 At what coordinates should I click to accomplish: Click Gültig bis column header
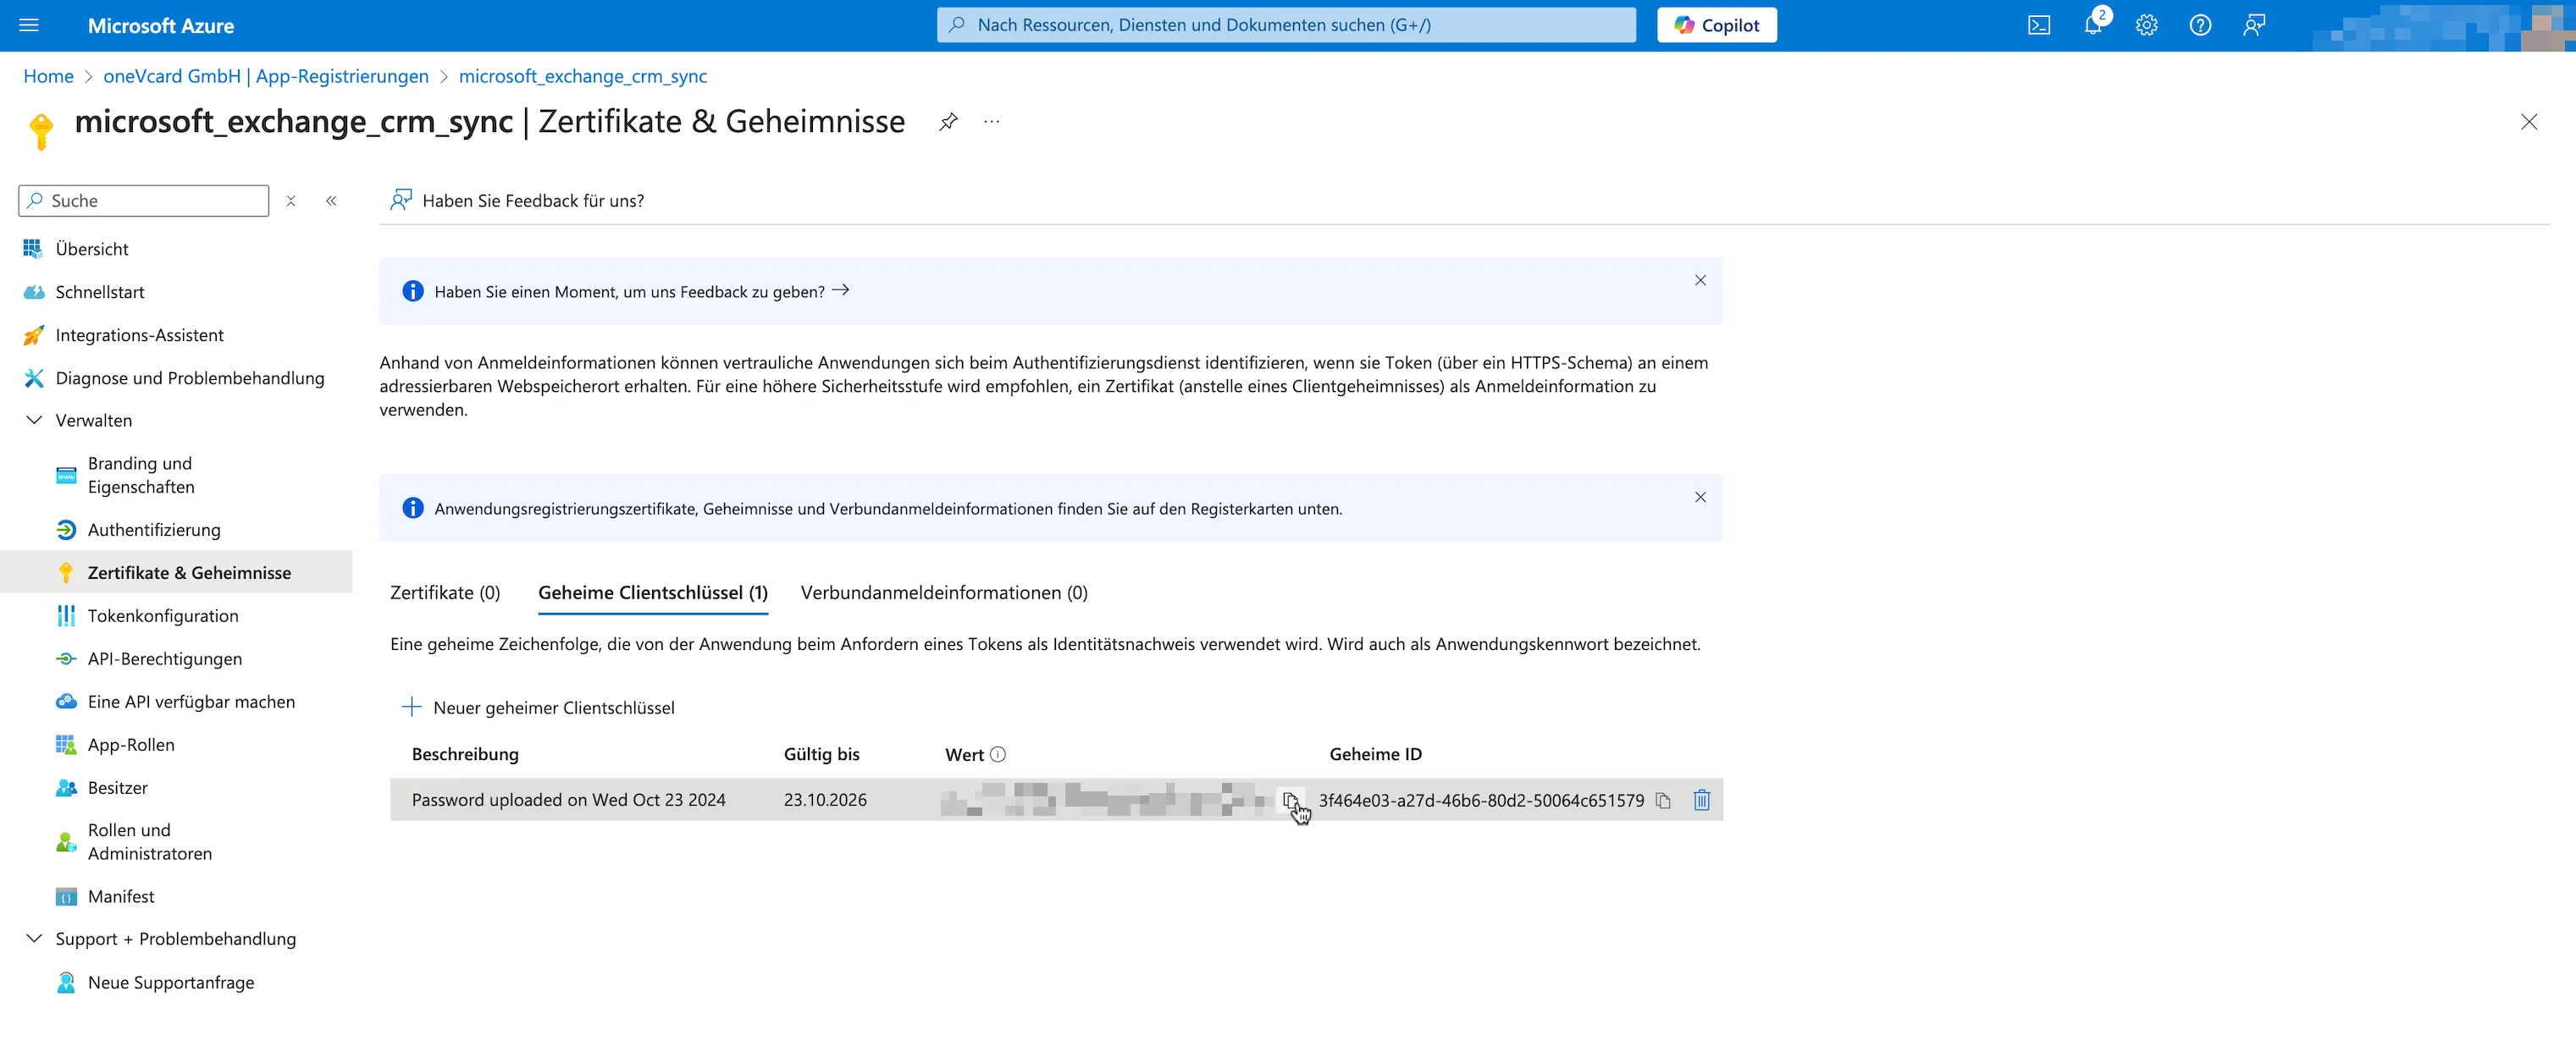pos(821,754)
